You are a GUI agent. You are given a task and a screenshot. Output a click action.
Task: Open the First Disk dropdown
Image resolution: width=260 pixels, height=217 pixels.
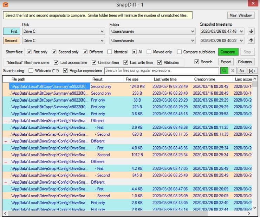(x=64, y=31)
